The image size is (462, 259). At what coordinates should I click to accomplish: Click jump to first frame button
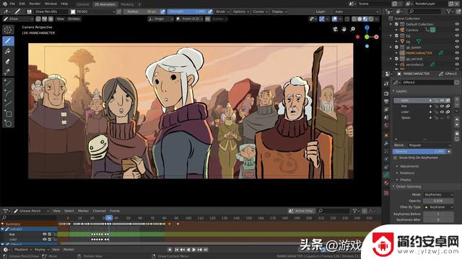(x=176, y=250)
